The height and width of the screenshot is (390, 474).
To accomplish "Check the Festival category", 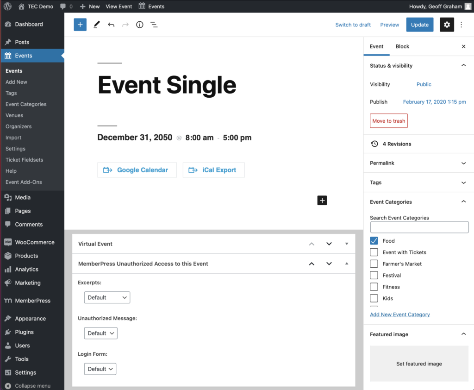I will tap(374, 275).
